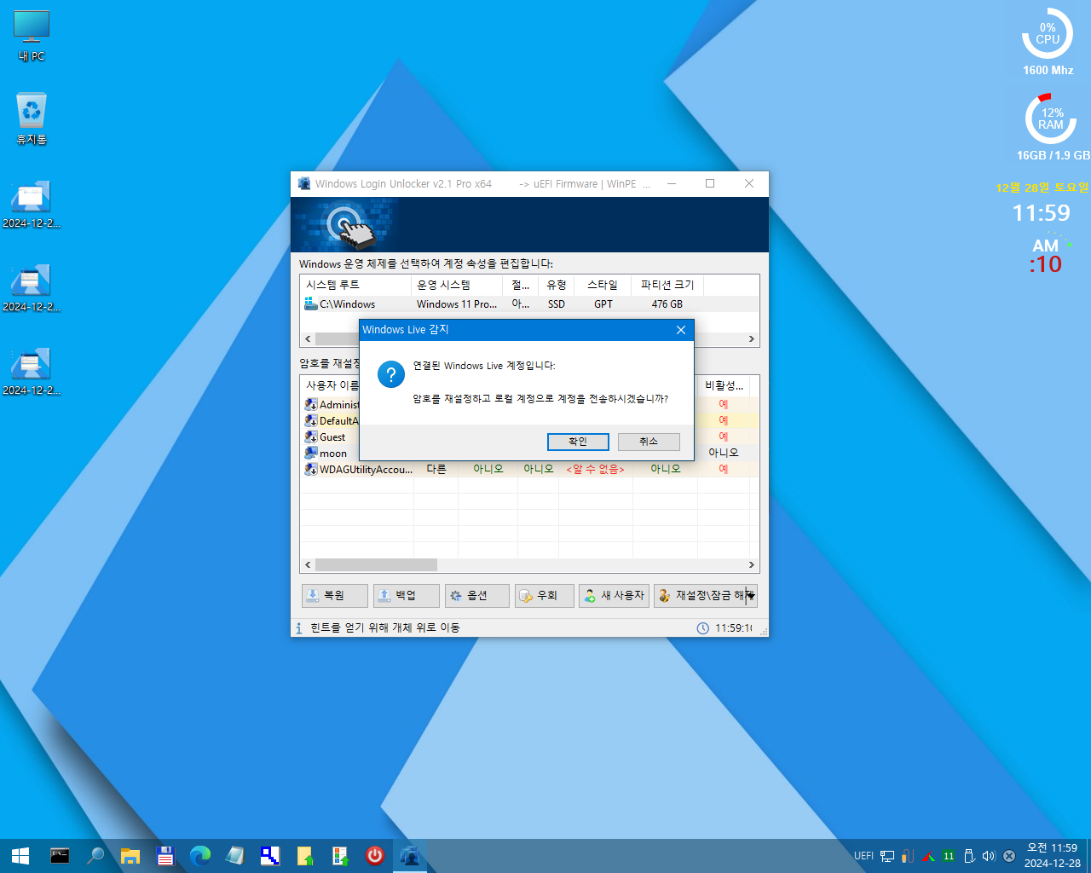Click the CPU usage gauge widget

tap(1048, 35)
